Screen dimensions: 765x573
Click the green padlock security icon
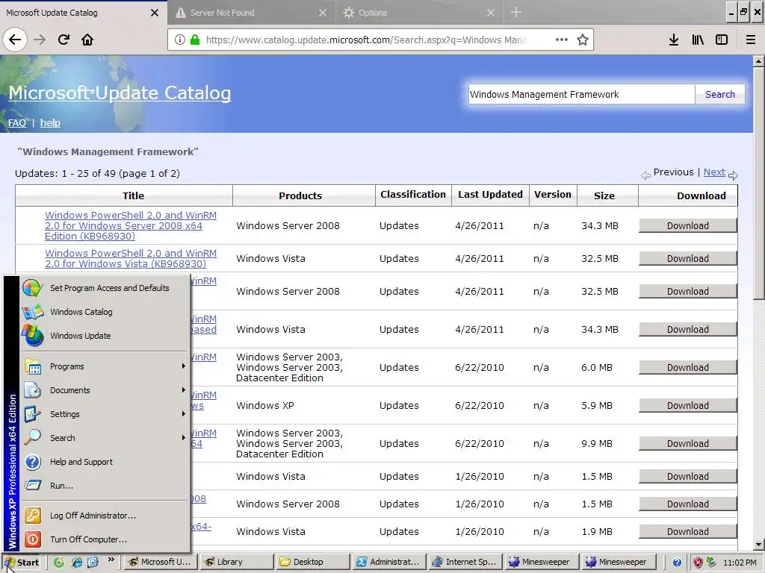[195, 40]
